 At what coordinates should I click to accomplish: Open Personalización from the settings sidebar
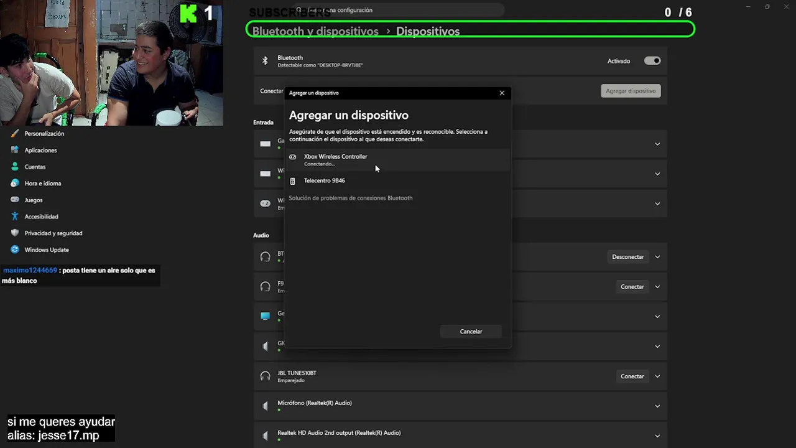click(x=44, y=134)
